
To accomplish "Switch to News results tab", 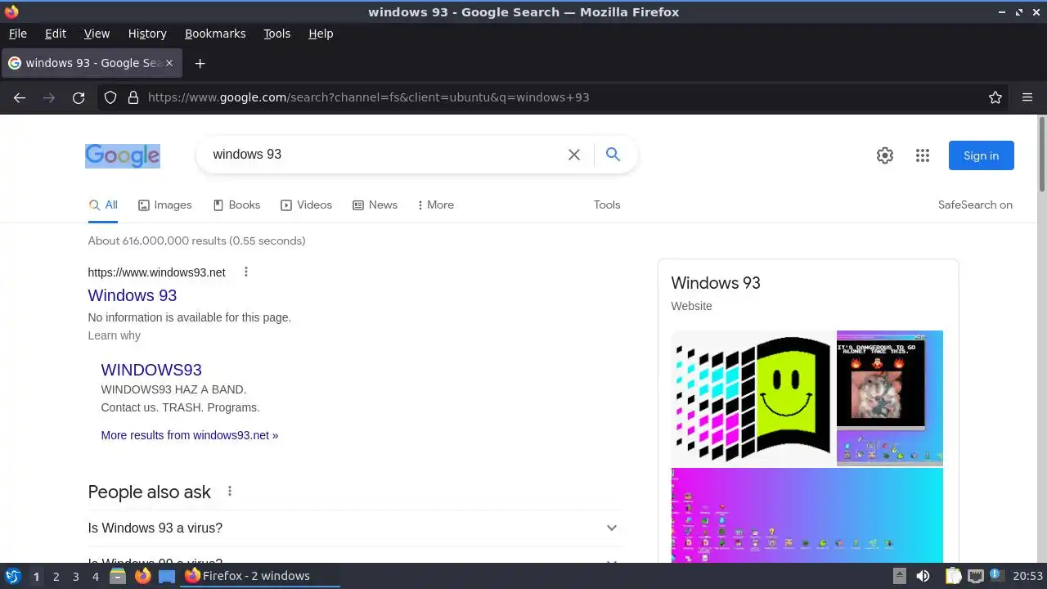I will point(375,205).
